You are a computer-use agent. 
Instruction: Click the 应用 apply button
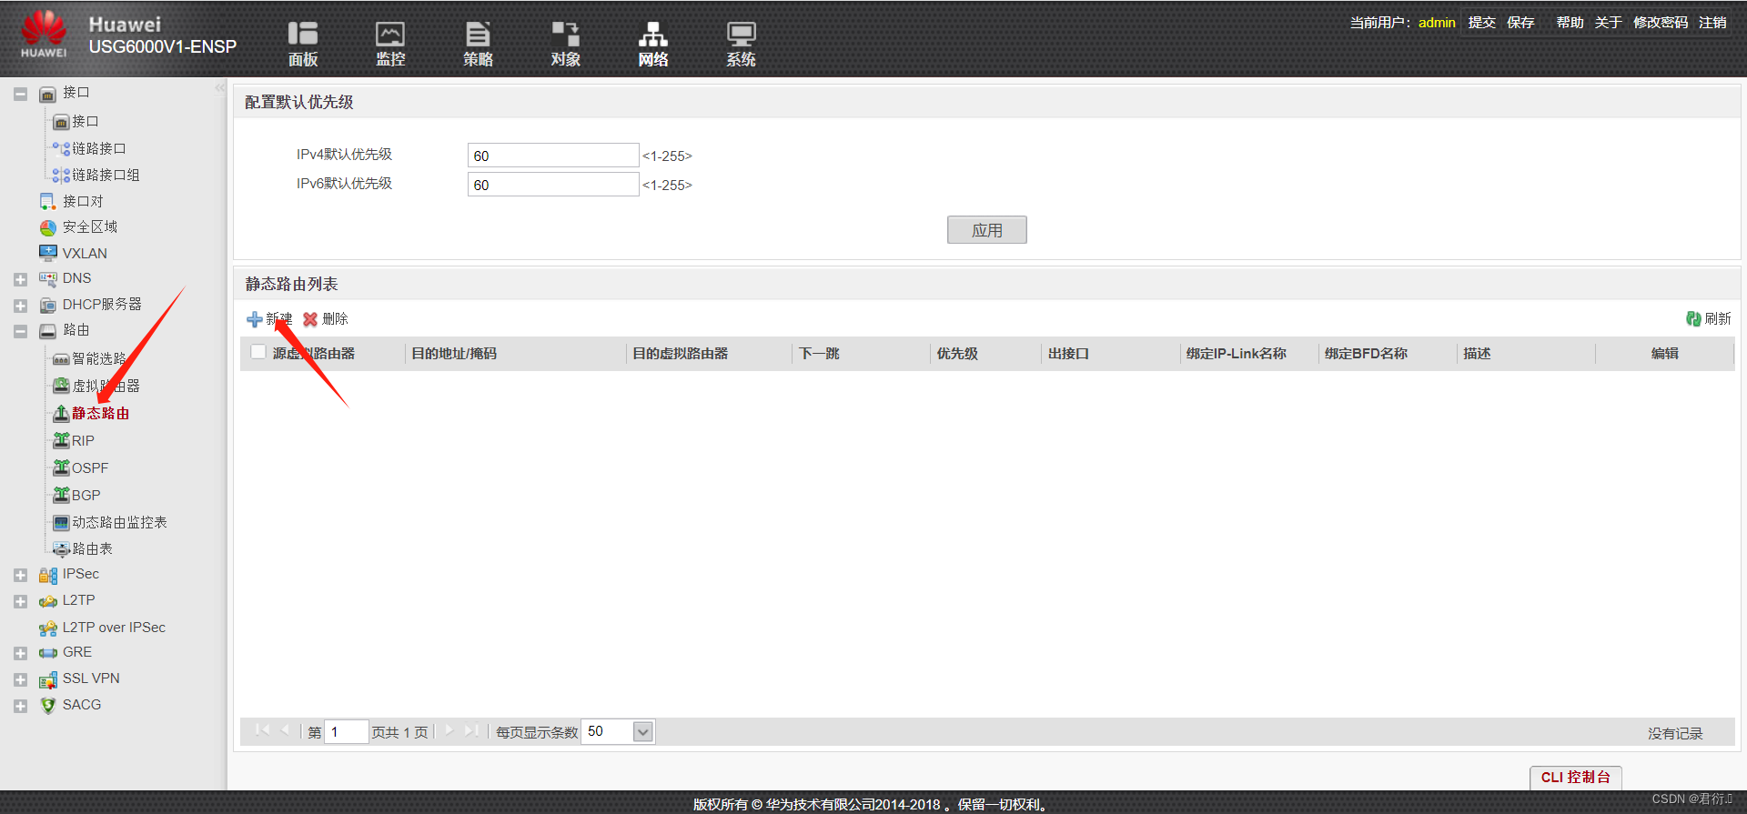point(987,230)
